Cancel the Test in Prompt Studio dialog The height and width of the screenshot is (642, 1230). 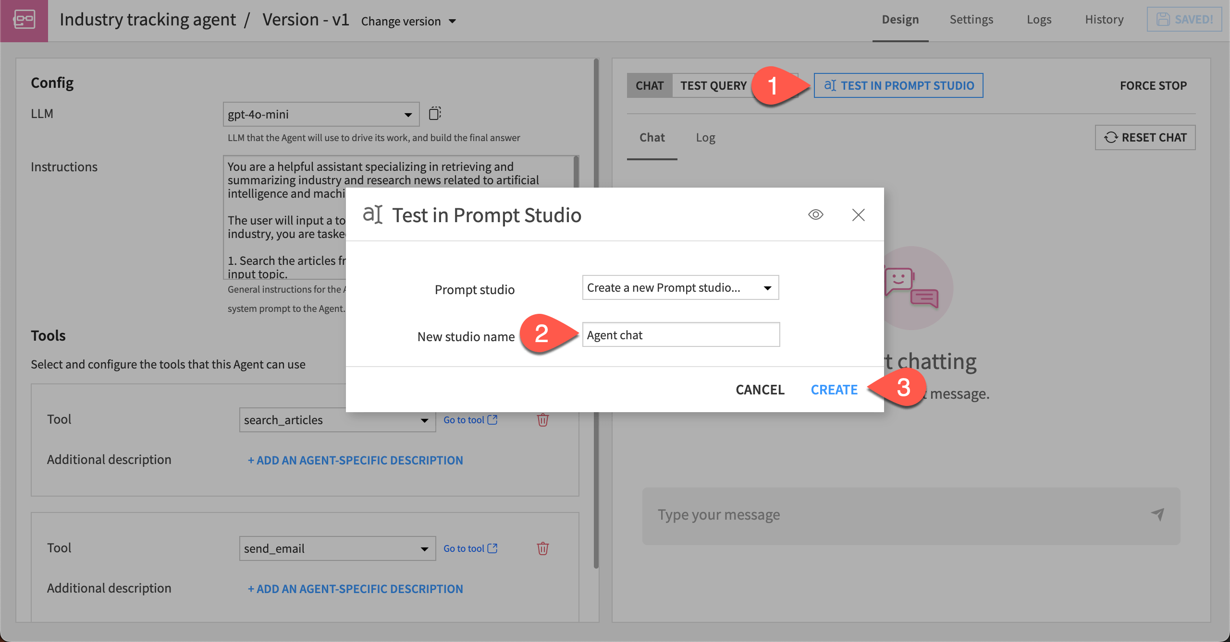(x=760, y=389)
